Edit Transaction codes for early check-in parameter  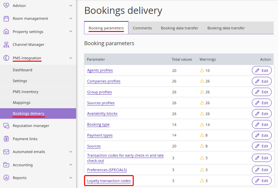262,158
